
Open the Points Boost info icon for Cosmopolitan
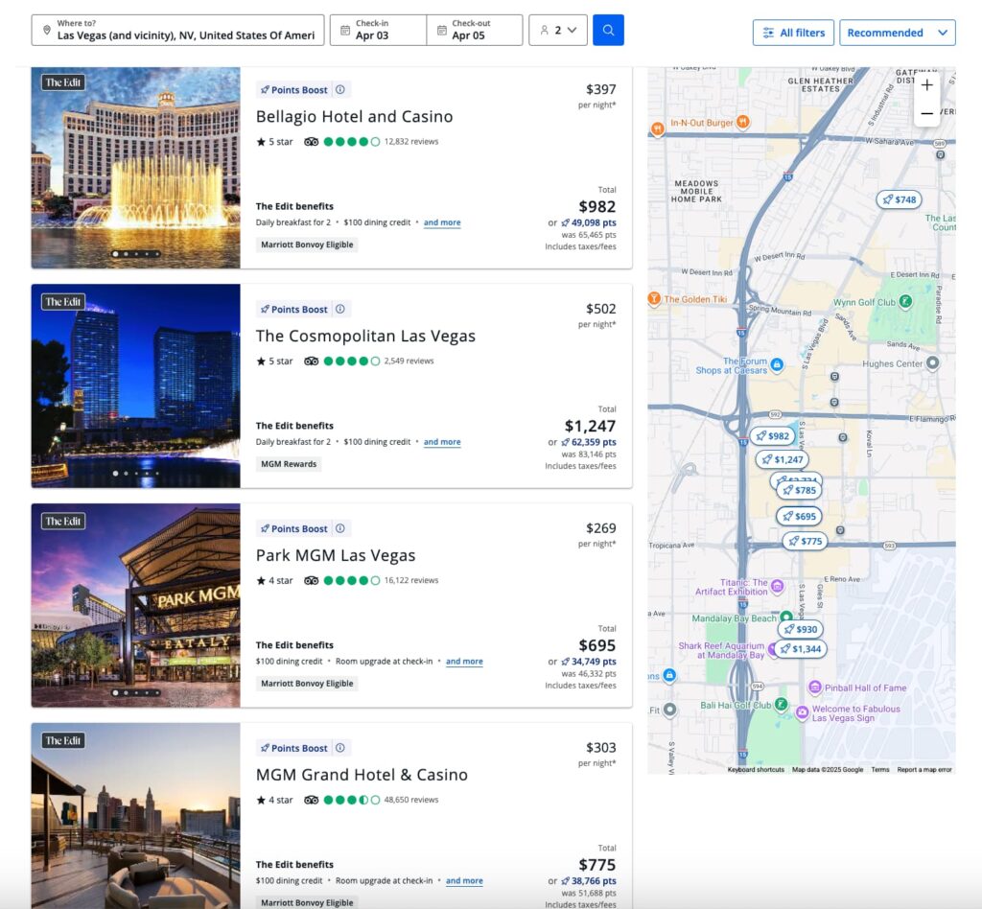[x=342, y=309]
